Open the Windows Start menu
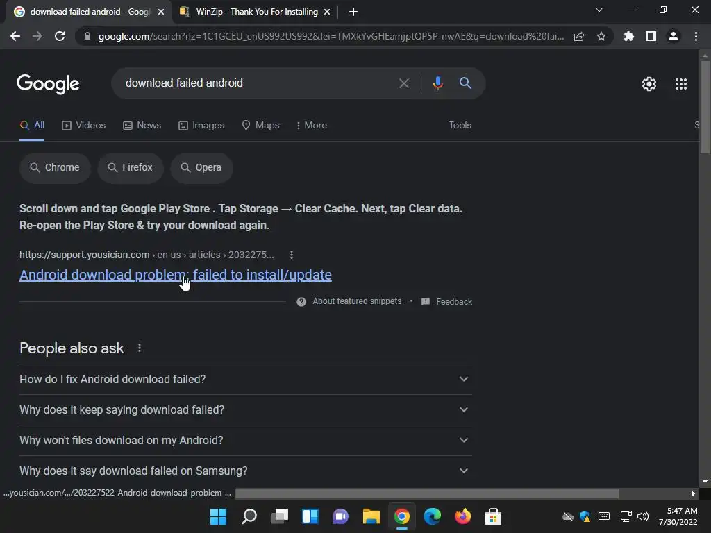711x533 pixels. [x=218, y=516]
